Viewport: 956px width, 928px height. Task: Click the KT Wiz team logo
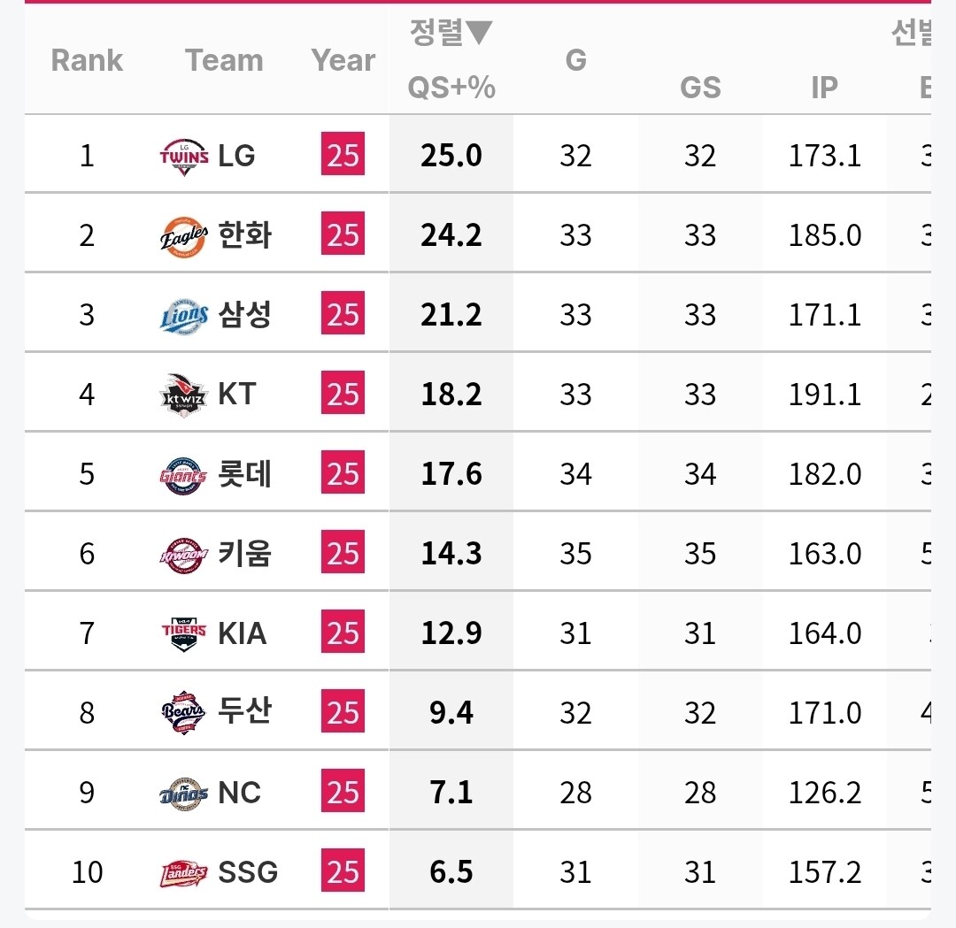click(184, 395)
